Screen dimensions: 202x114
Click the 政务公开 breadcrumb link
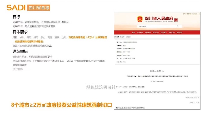coord(122,37)
